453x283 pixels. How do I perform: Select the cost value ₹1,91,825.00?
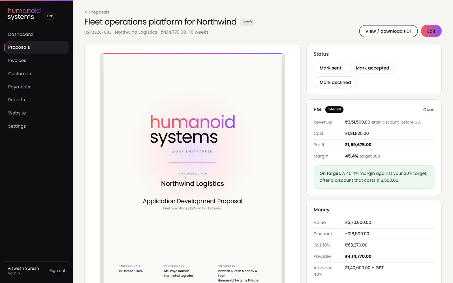click(357, 134)
